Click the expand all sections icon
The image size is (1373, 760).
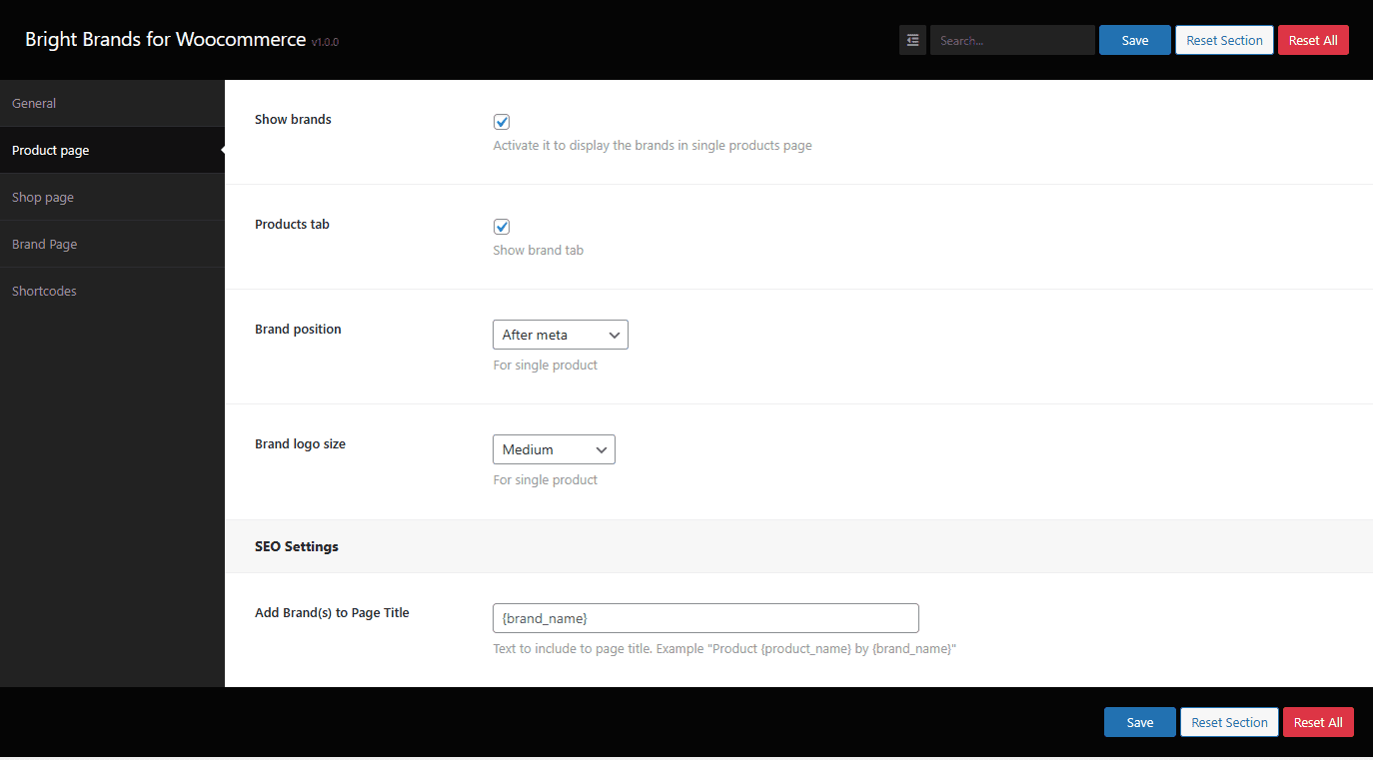pos(912,40)
